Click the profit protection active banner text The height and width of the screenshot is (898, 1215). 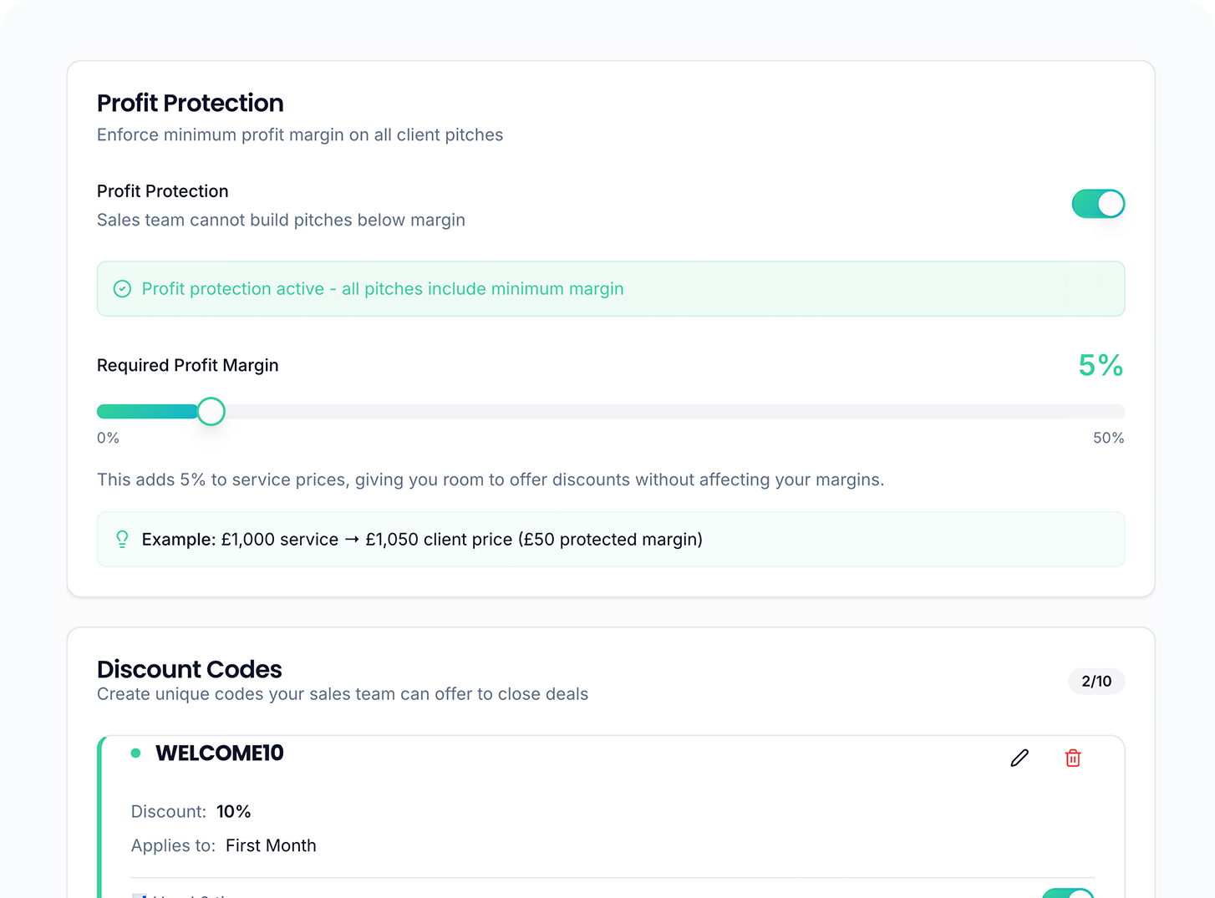point(383,289)
